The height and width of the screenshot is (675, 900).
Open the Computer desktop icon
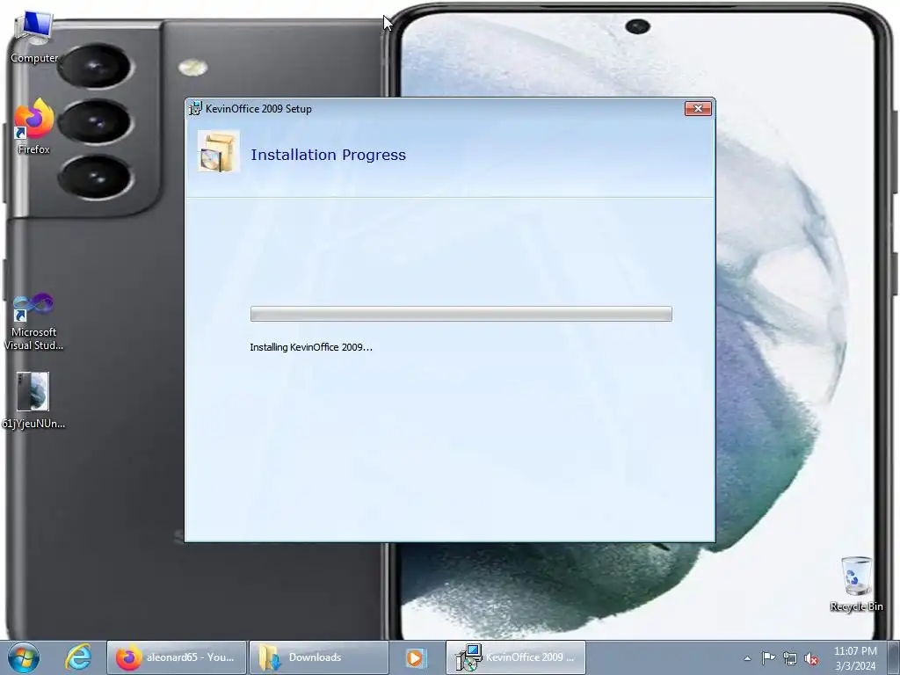coord(34,37)
